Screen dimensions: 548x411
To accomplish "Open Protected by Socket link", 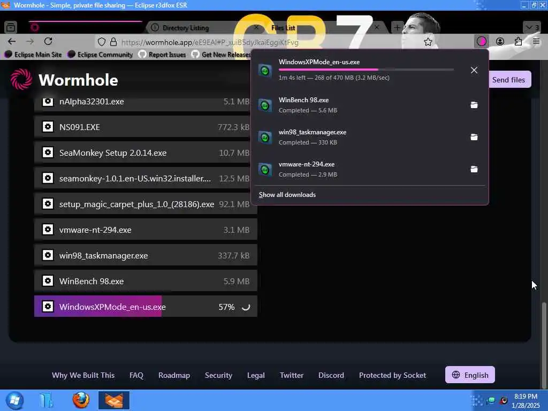I will pyautogui.click(x=392, y=375).
